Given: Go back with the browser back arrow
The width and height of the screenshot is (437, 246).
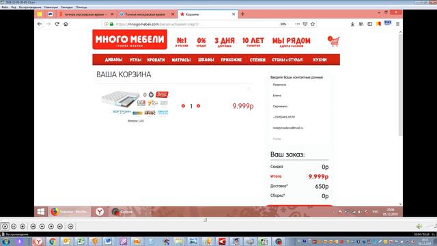Looking at the screenshot, I should tap(40, 24).
